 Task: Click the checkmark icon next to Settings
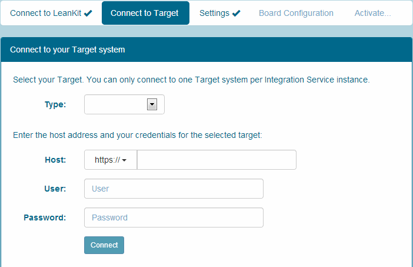tap(237, 13)
